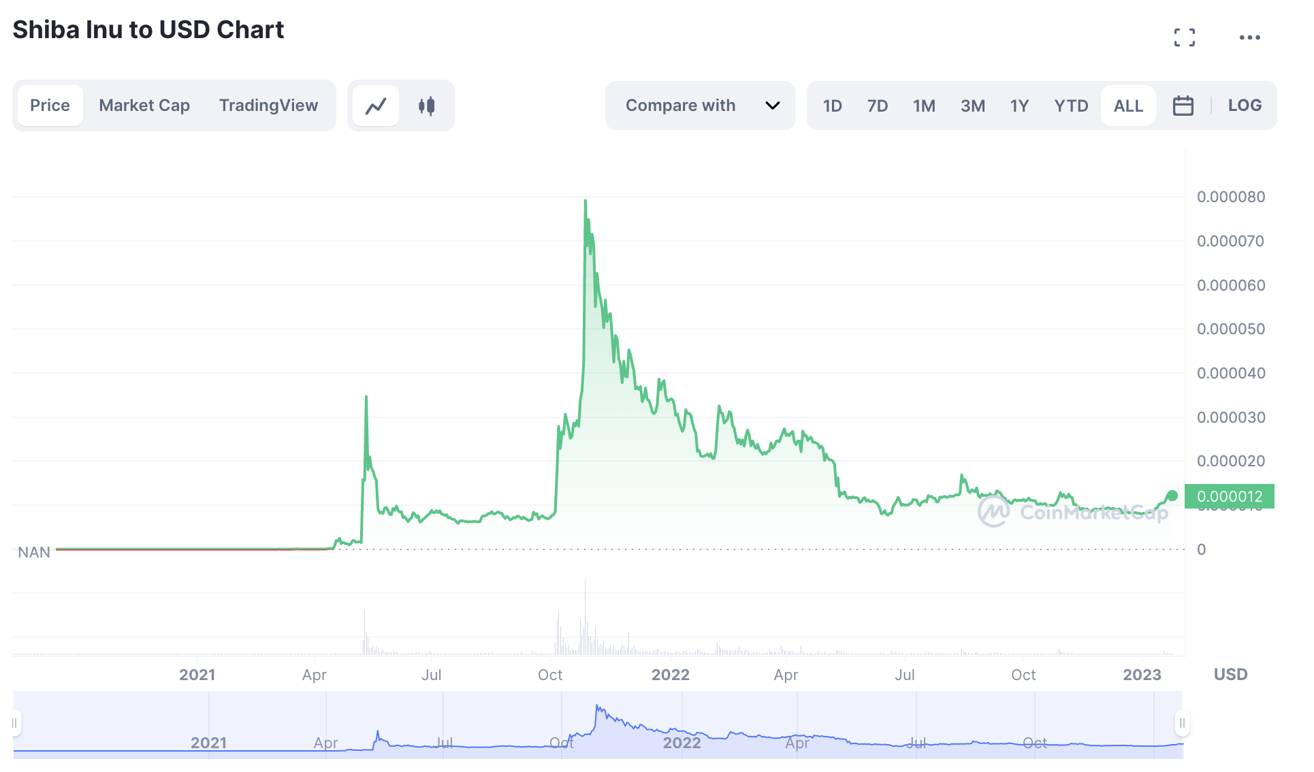
Task: Grab the right range slider handle
Action: [x=1183, y=723]
